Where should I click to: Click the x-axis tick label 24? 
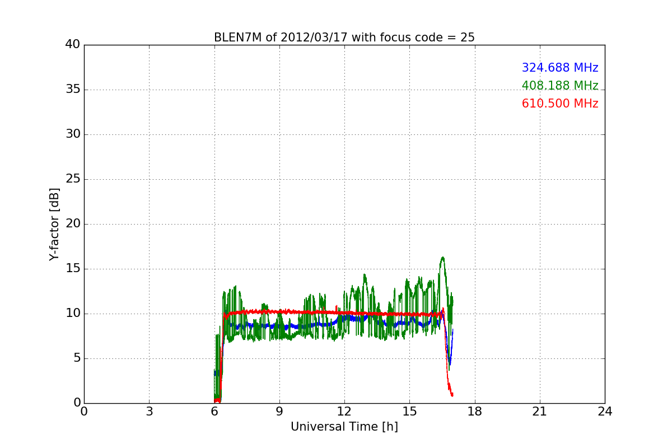[605, 412]
